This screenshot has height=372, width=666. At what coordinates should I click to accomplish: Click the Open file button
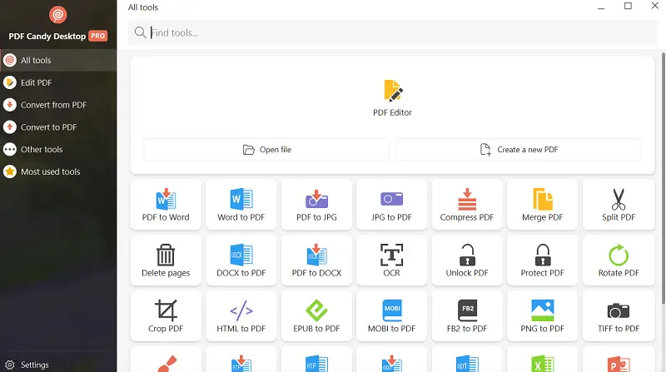point(266,150)
